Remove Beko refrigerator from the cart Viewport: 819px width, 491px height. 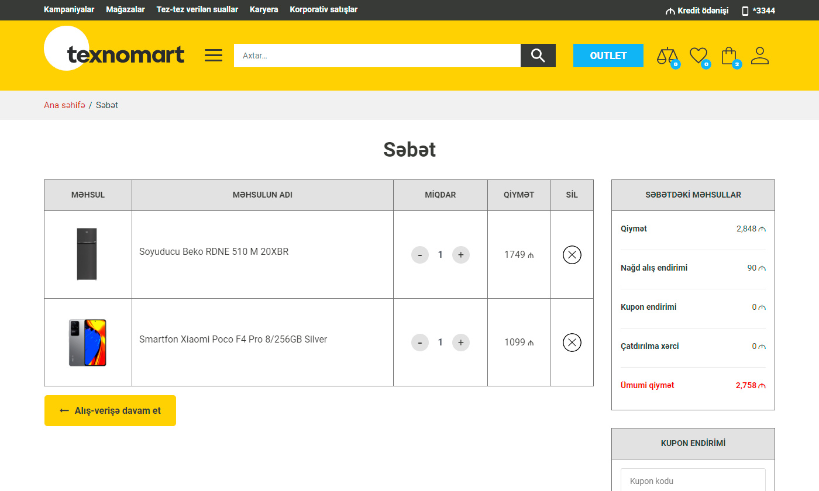click(x=572, y=255)
